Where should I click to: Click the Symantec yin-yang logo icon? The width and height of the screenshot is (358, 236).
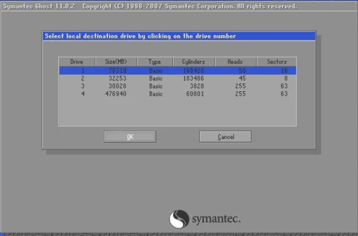click(179, 219)
